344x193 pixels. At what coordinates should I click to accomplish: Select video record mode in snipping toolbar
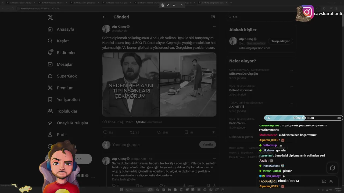pyautogui.click(x=168, y=5)
